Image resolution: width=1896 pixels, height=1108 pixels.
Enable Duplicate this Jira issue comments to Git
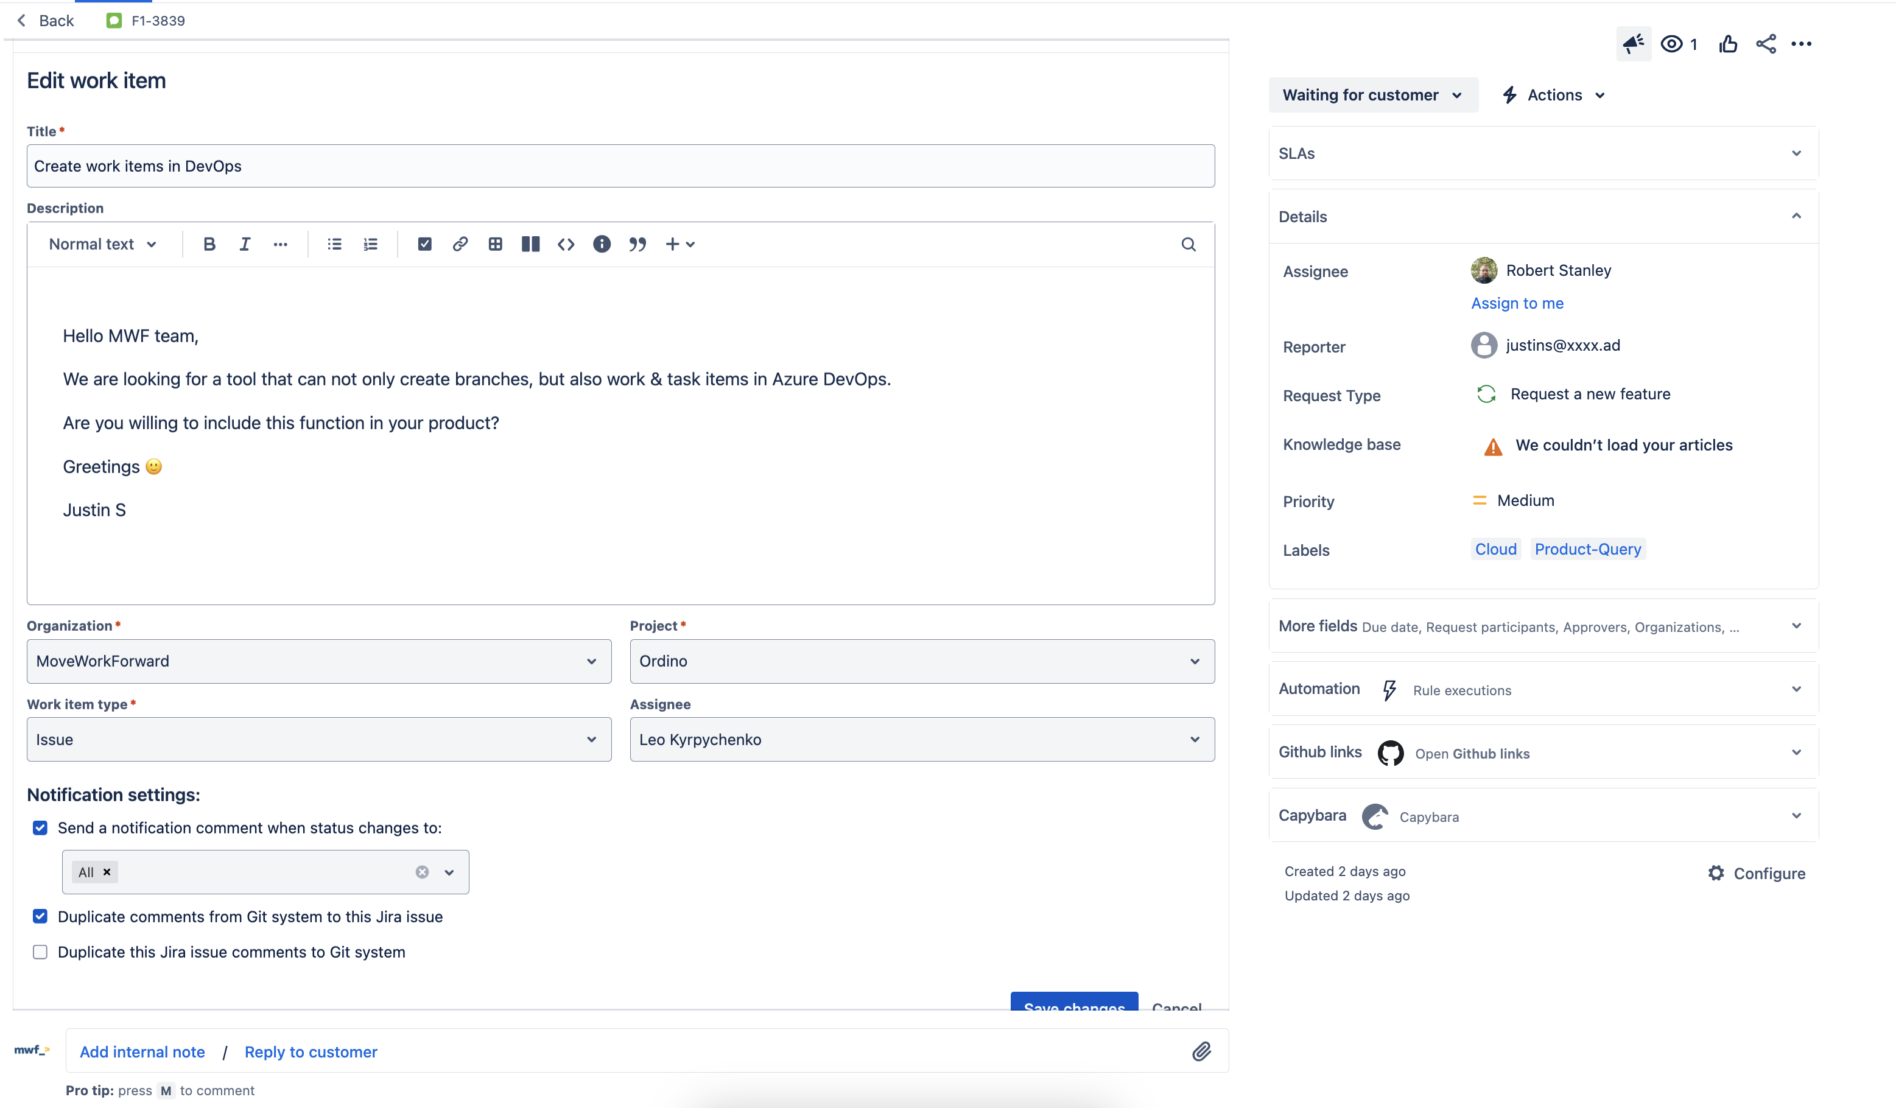(40, 952)
